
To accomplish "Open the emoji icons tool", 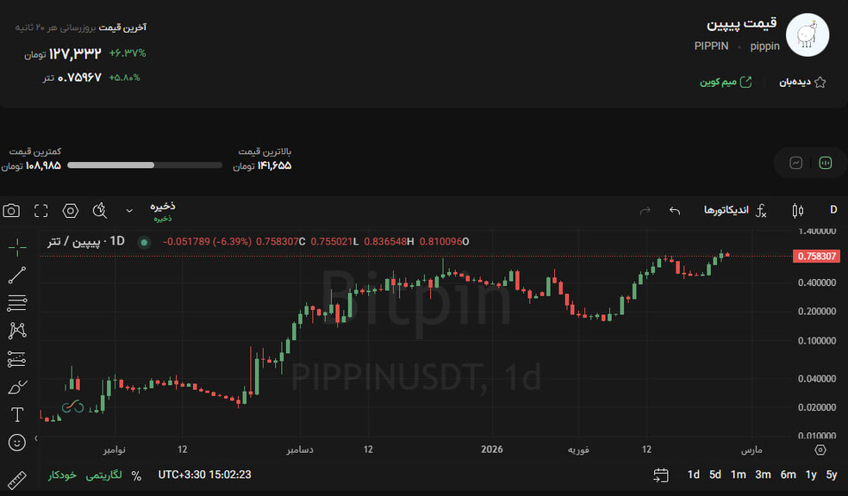I will (17, 443).
